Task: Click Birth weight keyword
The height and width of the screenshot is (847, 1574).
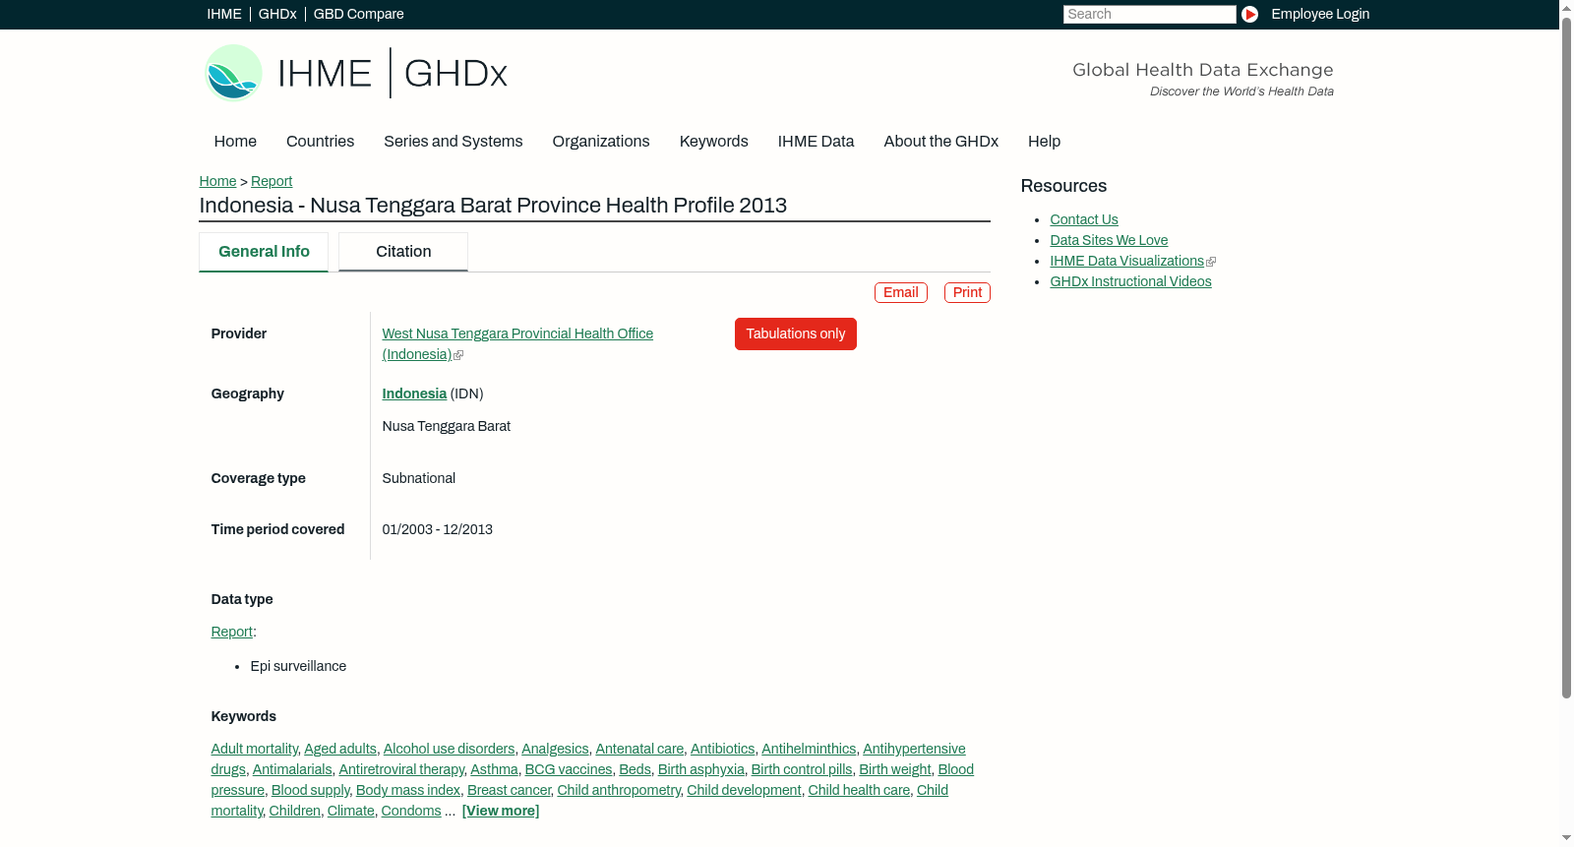Action: pos(895,769)
